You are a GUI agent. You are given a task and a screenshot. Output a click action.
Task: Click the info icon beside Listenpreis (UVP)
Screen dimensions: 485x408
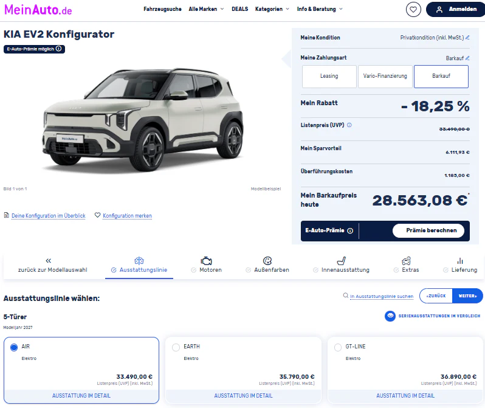[349, 125]
